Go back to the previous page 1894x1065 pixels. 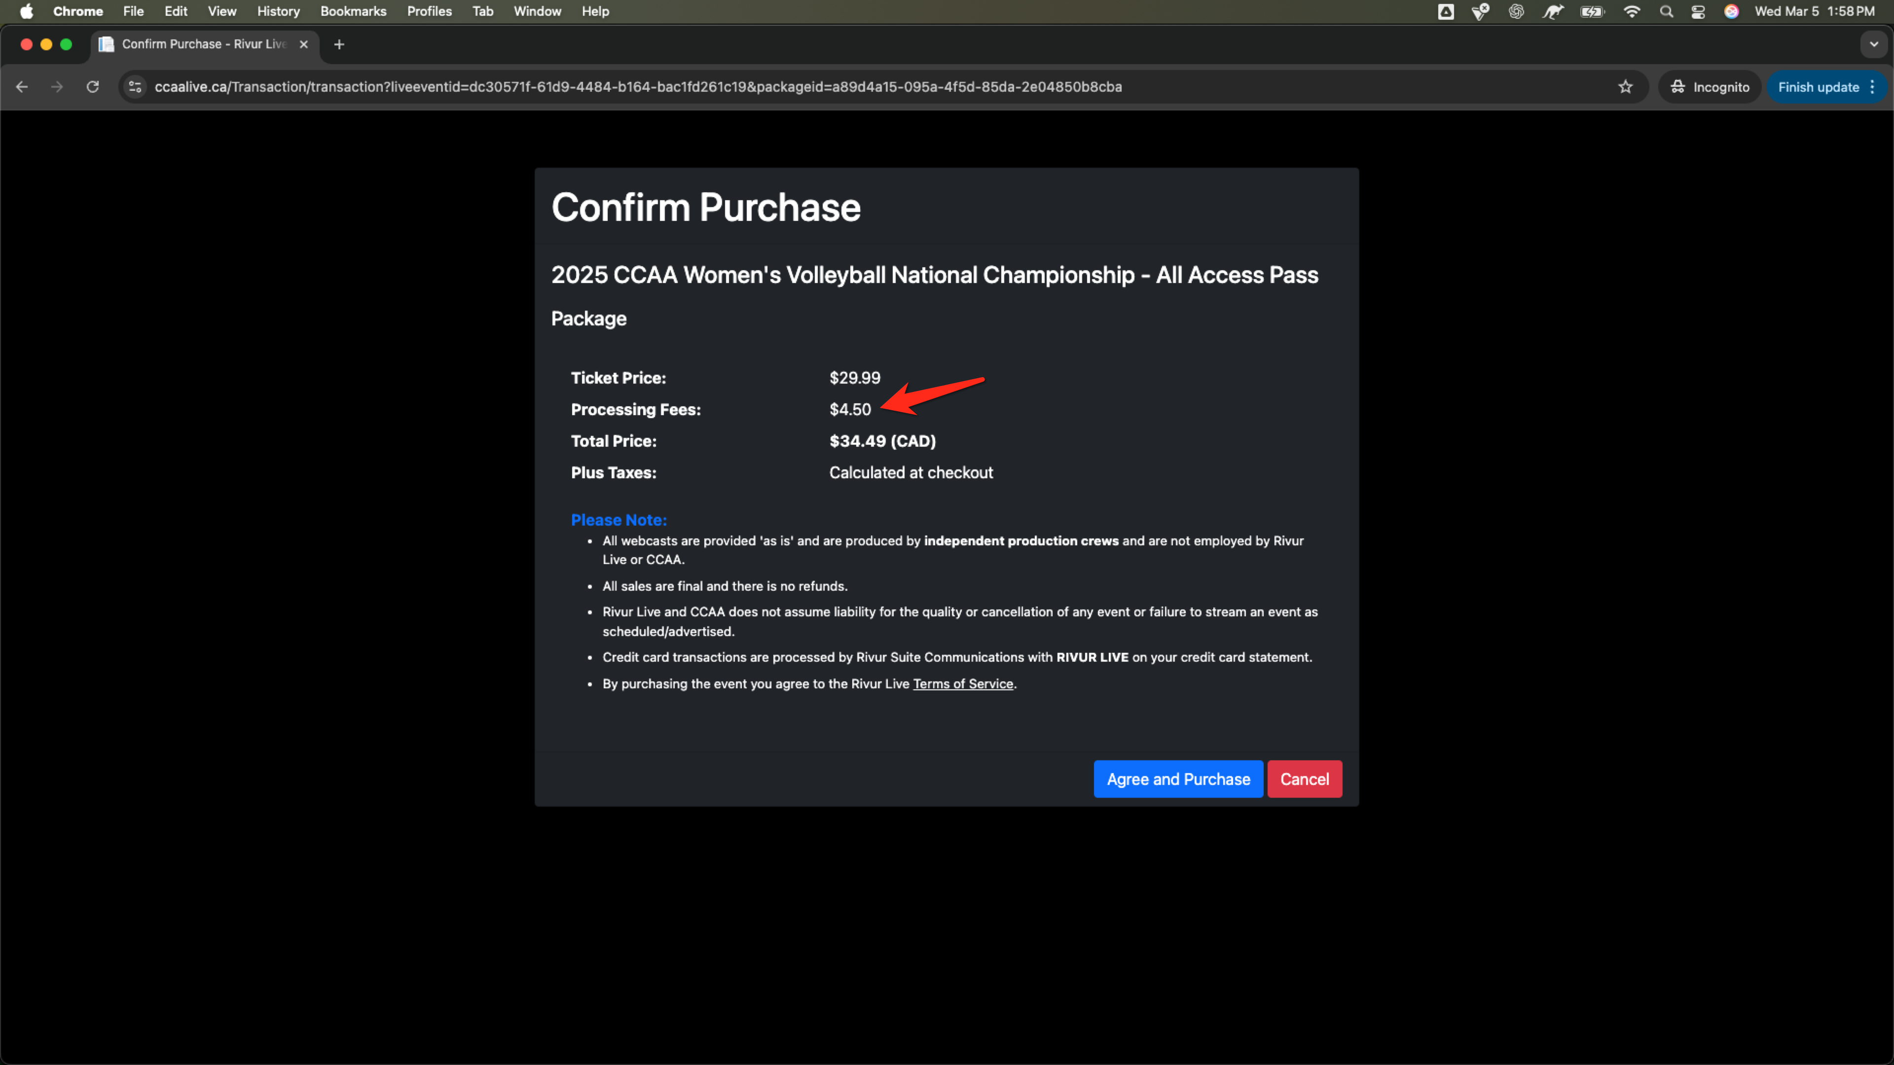tap(22, 87)
